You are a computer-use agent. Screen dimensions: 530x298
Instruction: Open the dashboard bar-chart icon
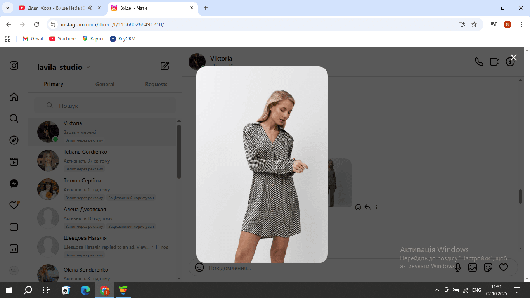click(14, 249)
